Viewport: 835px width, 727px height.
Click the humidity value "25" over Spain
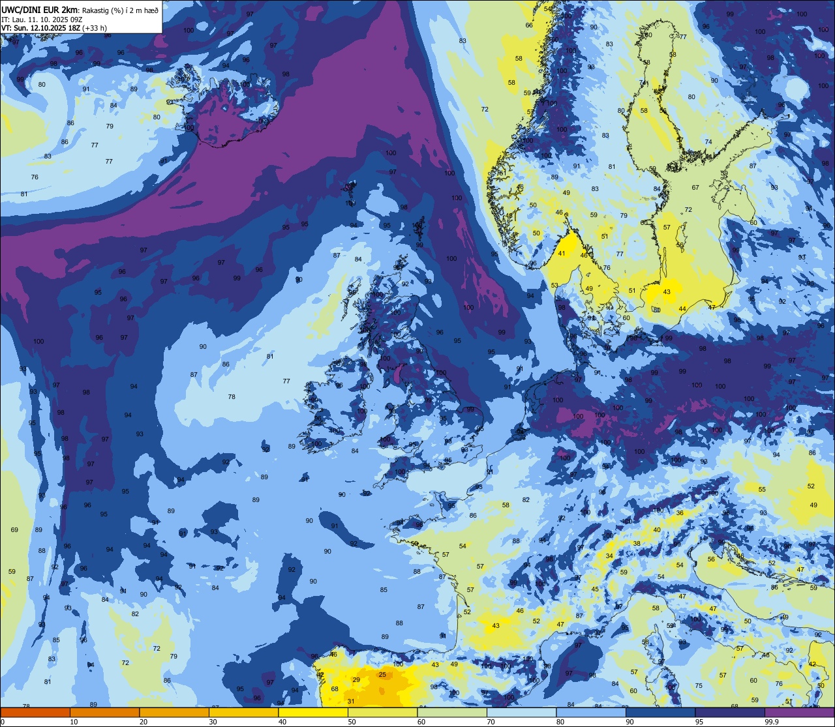(382, 675)
